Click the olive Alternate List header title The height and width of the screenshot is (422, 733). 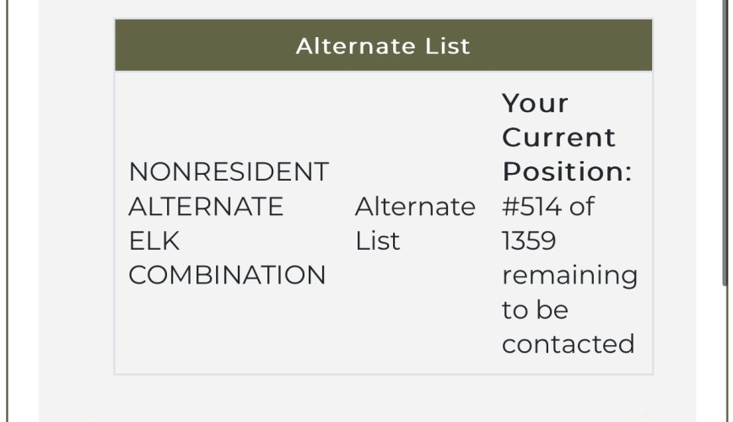383,46
